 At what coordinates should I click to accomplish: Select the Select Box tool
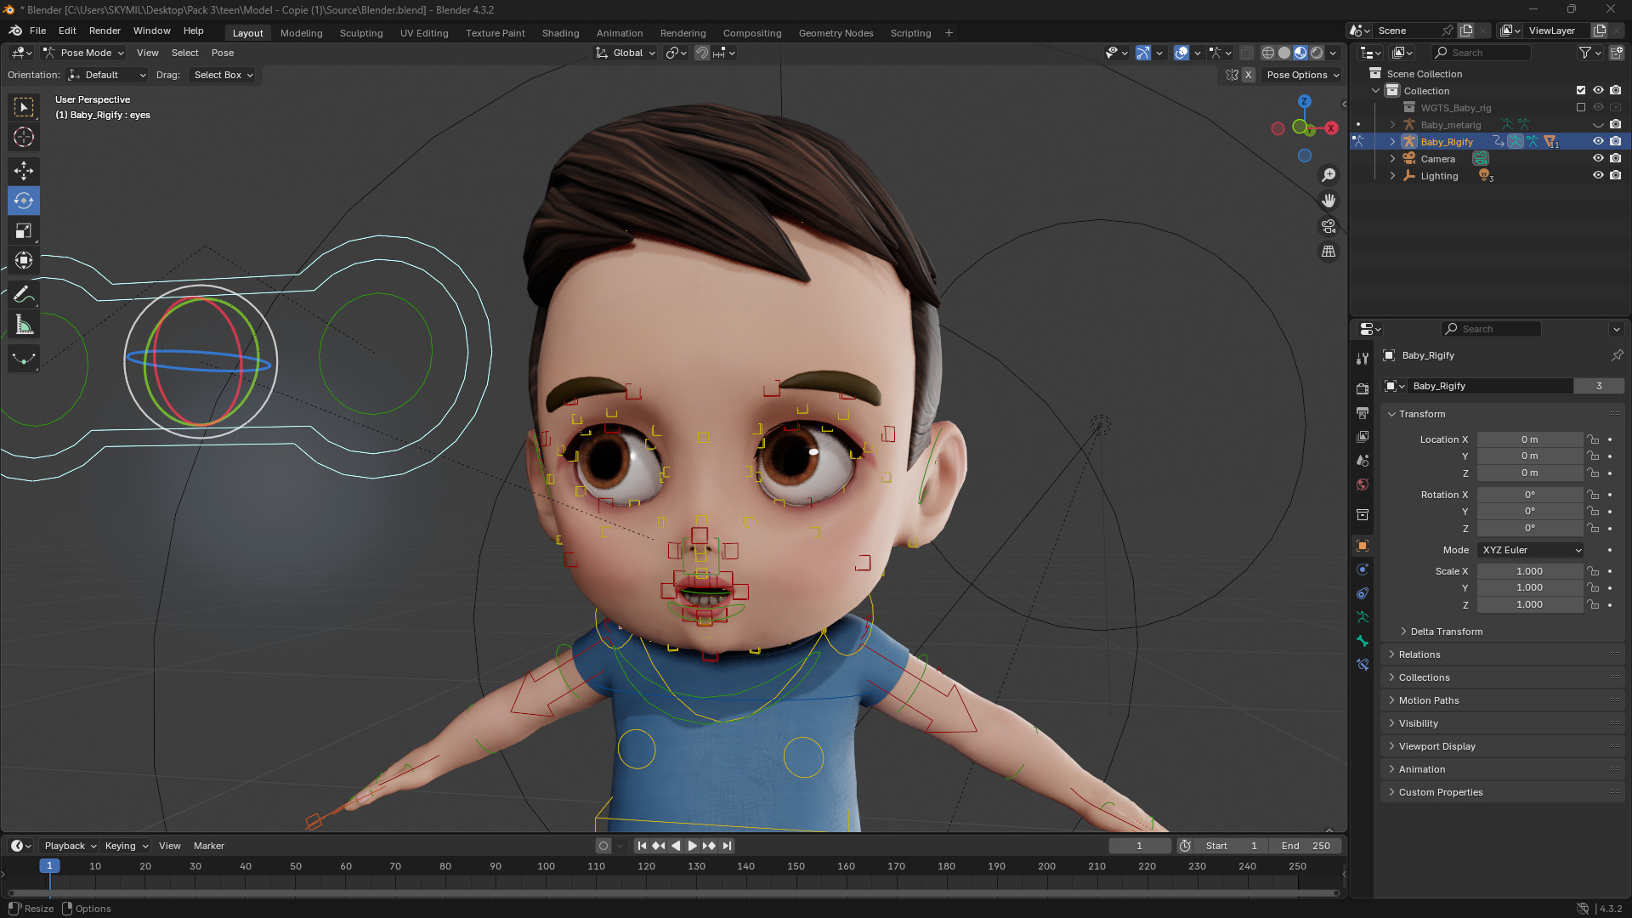pos(24,107)
